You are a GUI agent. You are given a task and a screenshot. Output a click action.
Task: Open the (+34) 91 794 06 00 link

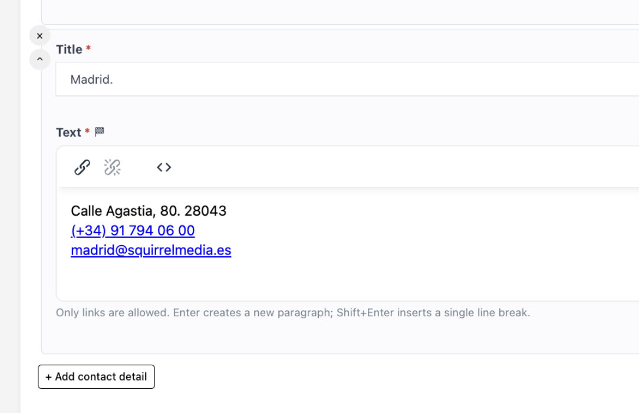[x=133, y=230]
